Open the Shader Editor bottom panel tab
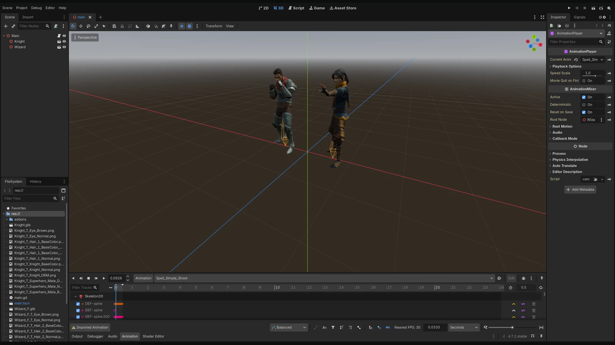The image size is (615, 345). pos(153,337)
